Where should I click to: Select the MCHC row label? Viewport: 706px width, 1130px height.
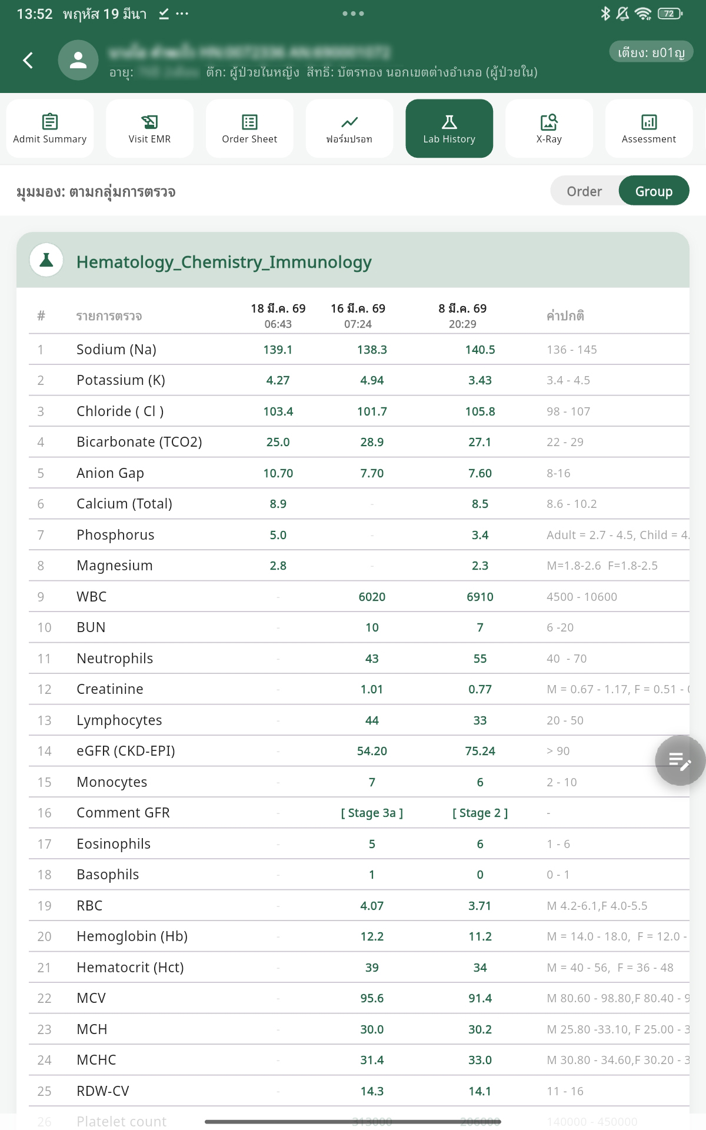pyautogui.click(x=96, y=1060)
